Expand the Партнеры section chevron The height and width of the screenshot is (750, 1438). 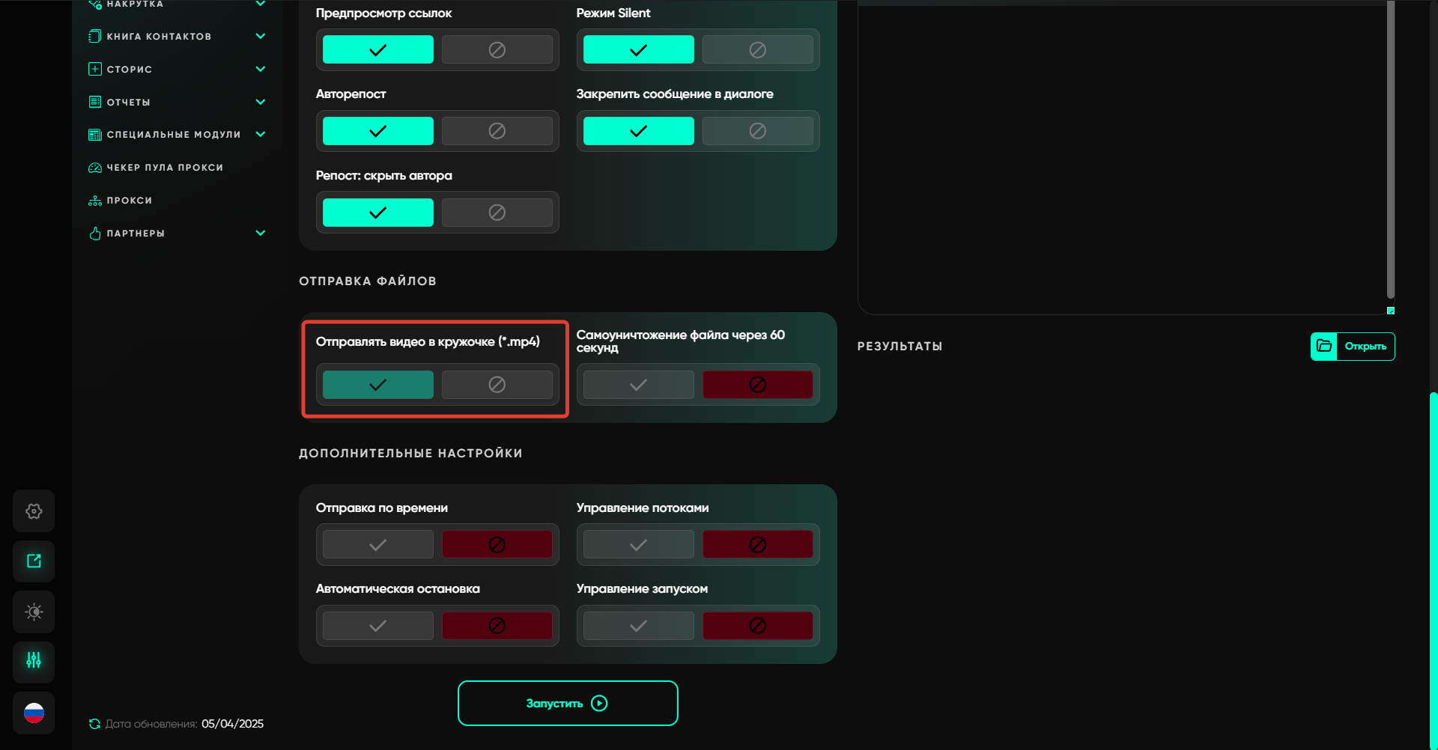(x=260, y=233)
